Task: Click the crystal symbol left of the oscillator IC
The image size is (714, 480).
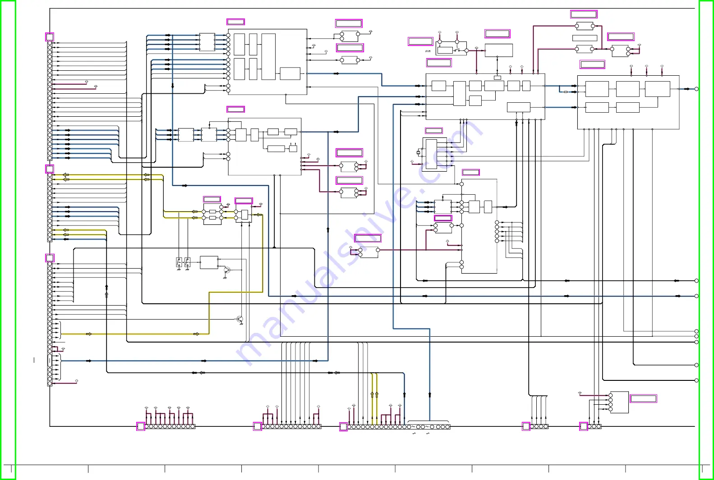Action: [418, 153]
